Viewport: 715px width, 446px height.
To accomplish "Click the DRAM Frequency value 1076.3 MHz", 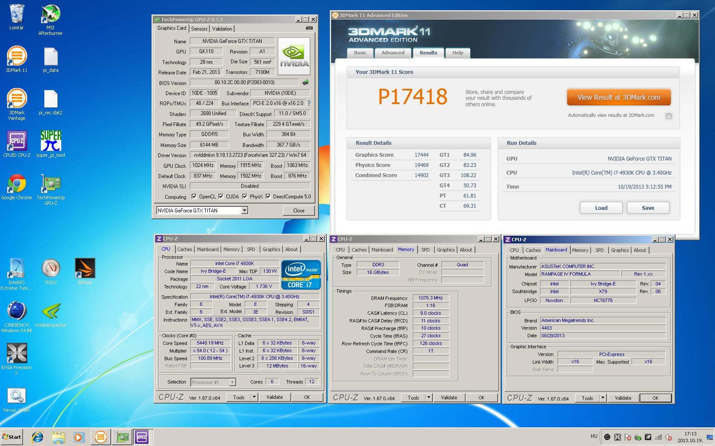I will (x=431, y=298).
